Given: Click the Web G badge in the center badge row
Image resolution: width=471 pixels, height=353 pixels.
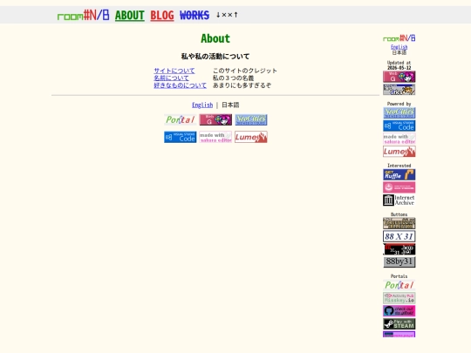Looking at the screenshot, I should tap(215, 119).
